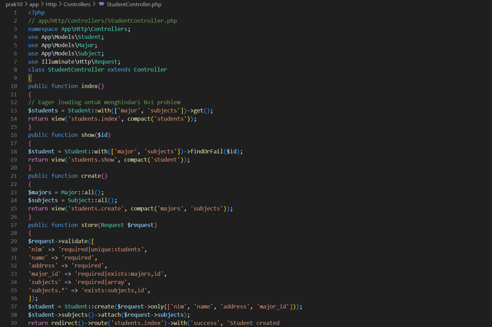Click the PHP file icon in breadcrumb

101,4
